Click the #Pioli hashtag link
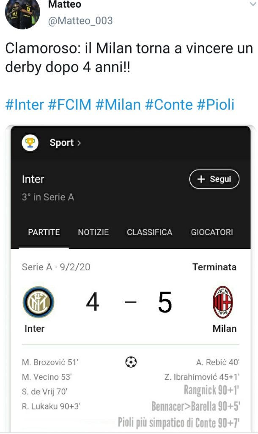Image resolution: width=258 pixels, height=434 pixels. pos(216,105)
